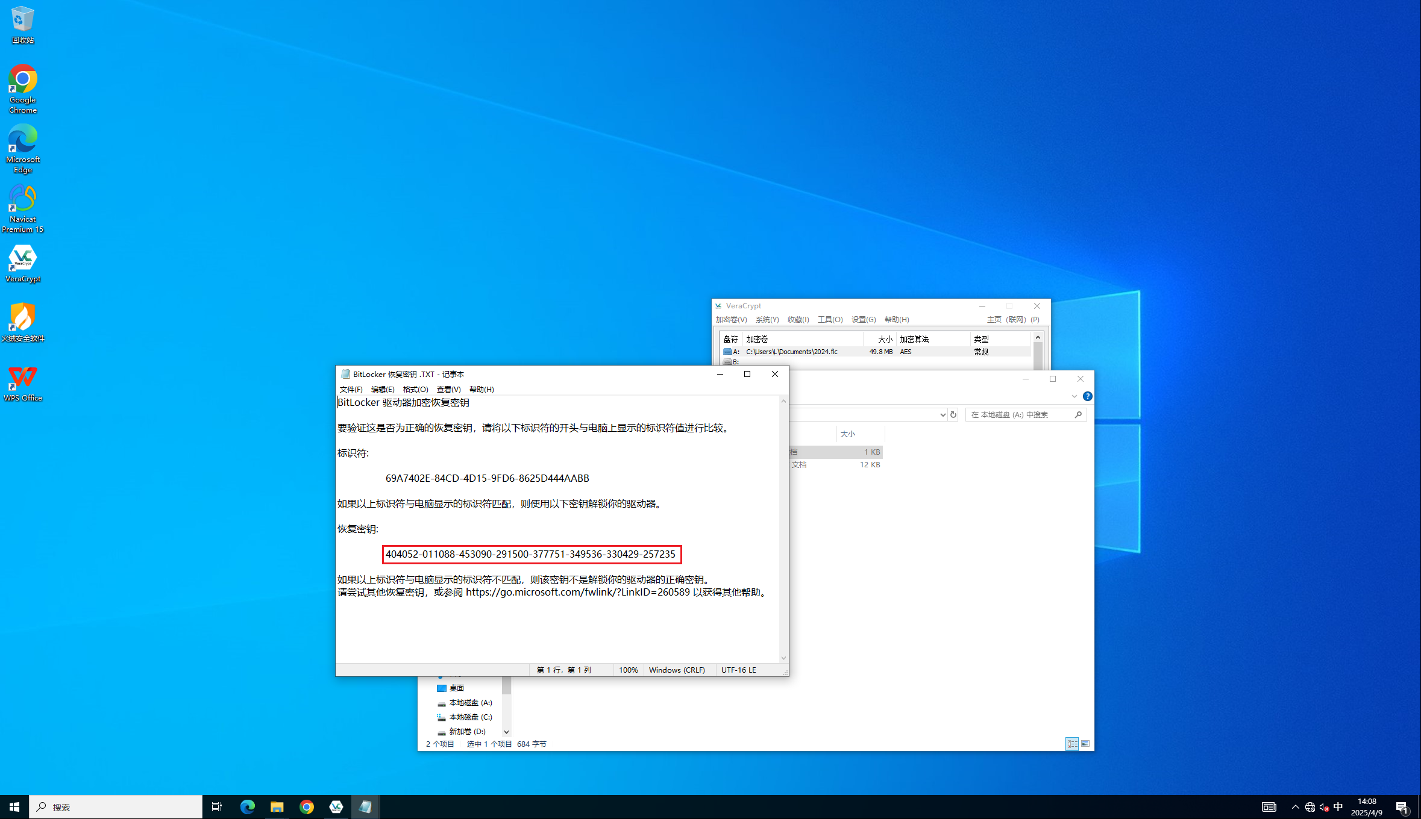
Task: Select 本地磁盘 (C:) in navigation pane
Action: coord(470,717)
